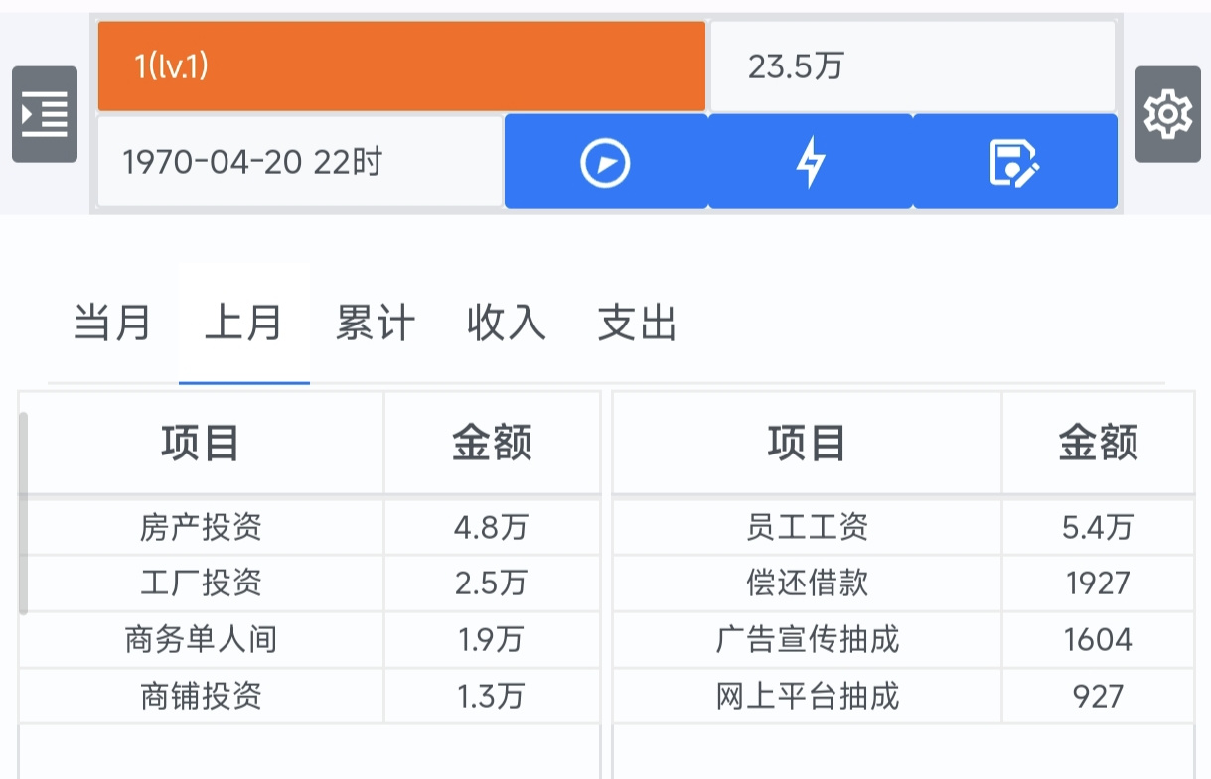Click the left table vertical scrollbar
Screen dimensions: 1211x779
24,513
